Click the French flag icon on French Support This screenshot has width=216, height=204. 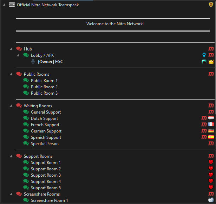tap(211, 124)
